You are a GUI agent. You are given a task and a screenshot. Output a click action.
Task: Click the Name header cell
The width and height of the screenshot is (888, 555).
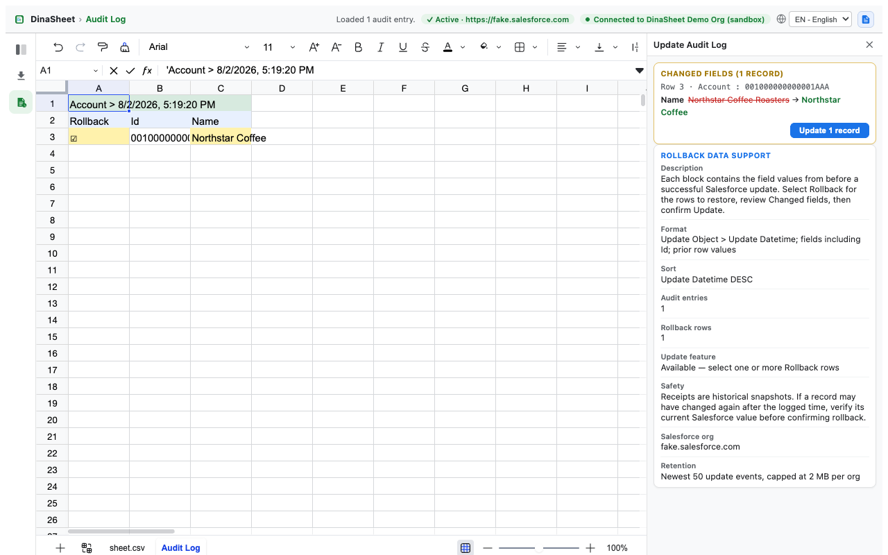tap(221, 121)
